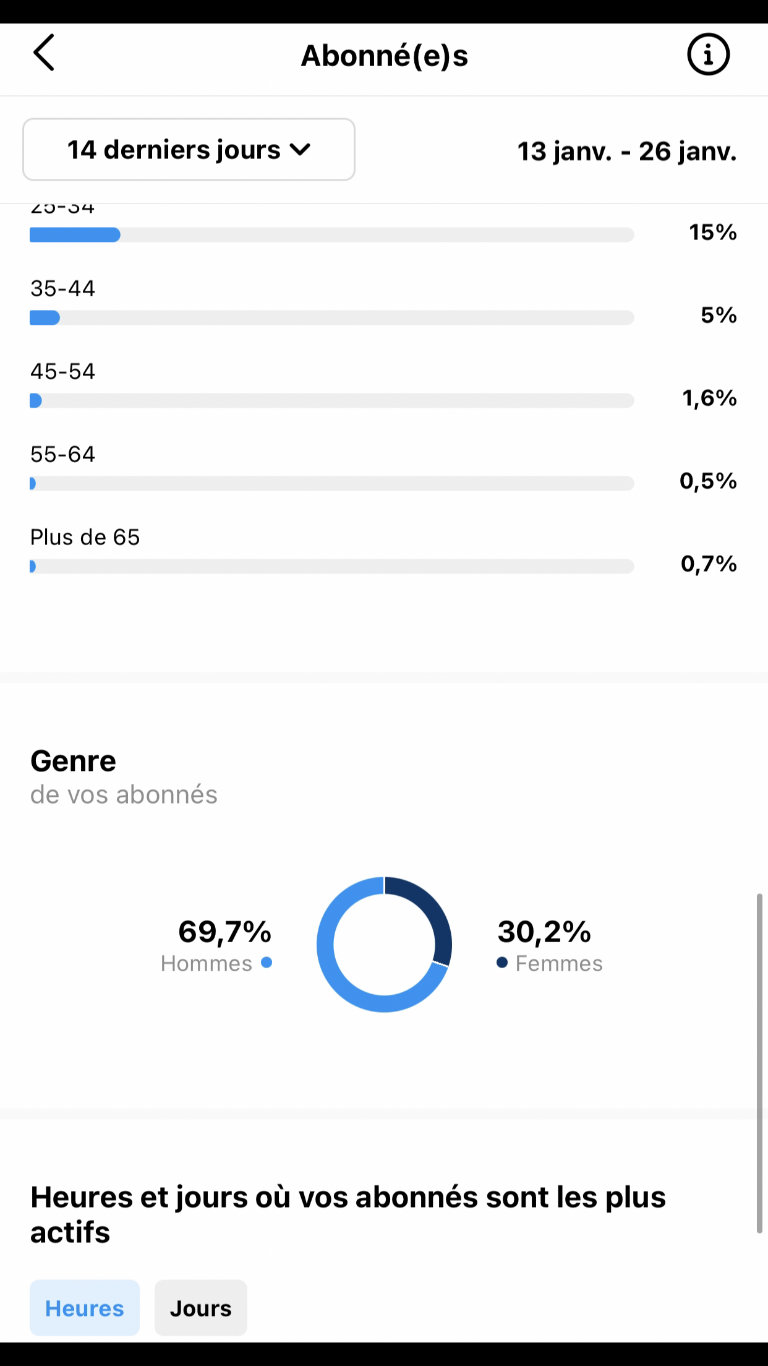
Task: Tap the 13 janv. - 26 janv. date range
Action: pyautogui.click(x=626, y=152)
